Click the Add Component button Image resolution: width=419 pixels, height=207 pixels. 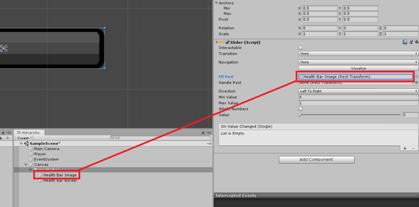click(x=316, y=160)
